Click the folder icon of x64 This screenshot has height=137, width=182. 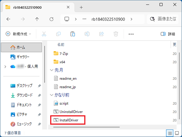(x=56, y=62)
